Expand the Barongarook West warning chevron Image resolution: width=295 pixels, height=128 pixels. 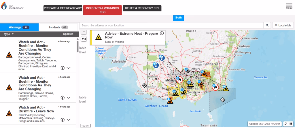[69, 68]
